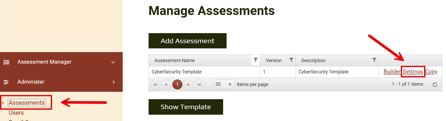Open the Description column filter

[374, 60]
